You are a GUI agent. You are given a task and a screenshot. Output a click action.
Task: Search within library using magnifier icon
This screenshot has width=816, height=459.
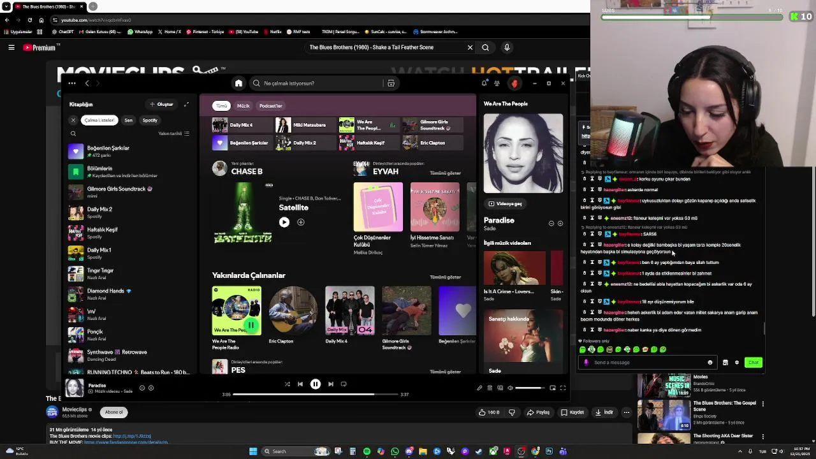73,134
